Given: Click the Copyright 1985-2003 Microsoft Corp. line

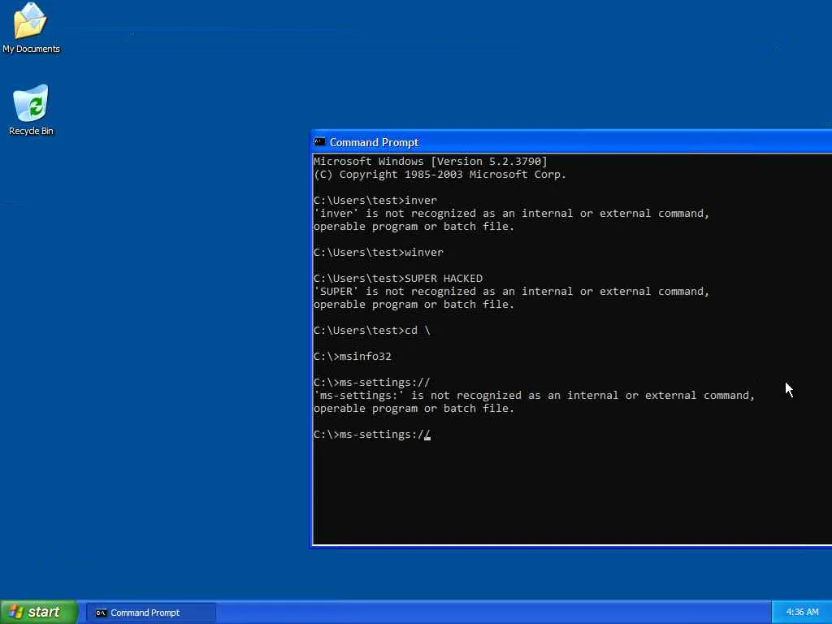Looking at the screenshot, I should click(440, 175).
